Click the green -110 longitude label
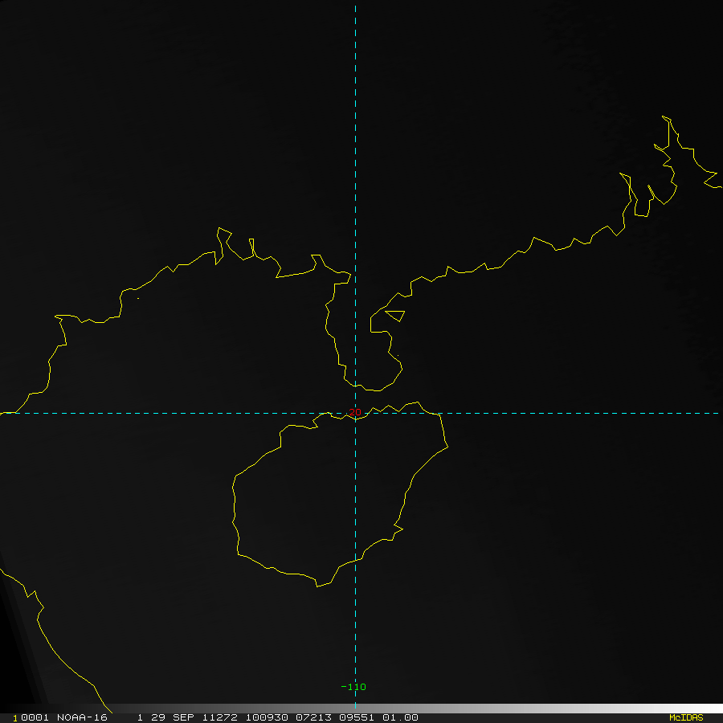The image size is (723, 723). click(x=353, y=687)
